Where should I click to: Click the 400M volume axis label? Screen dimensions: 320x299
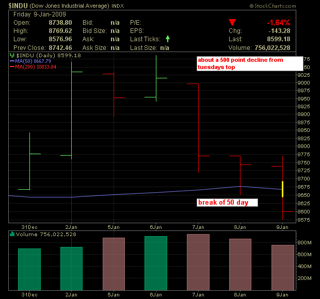click(305, 266)
